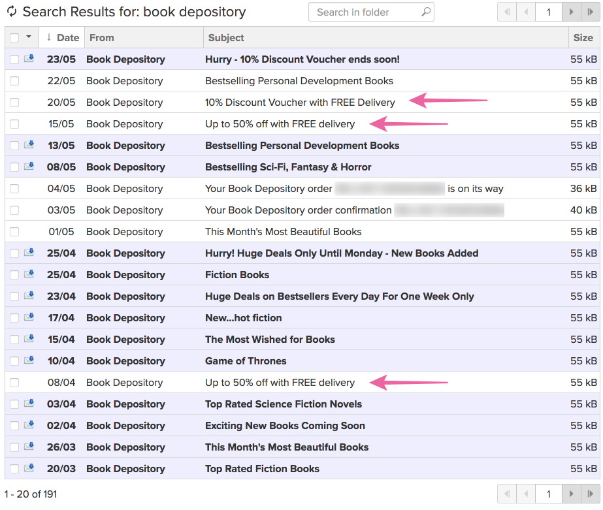The image size is (603, 510).
Task: Sort emails by the Subject column
Action: [385, 38]
